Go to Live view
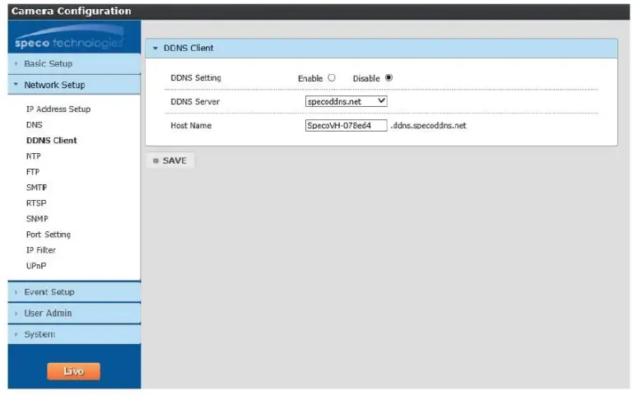642x395 pixels. (x=74, y=371)
